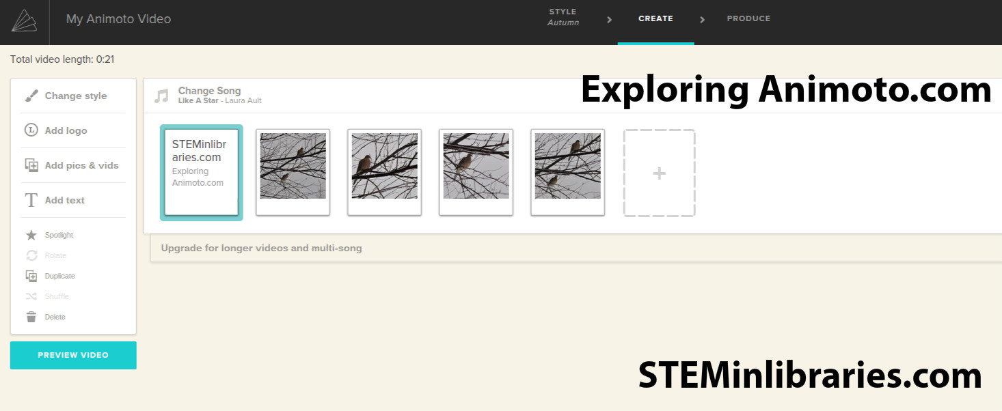Click the My Animoto Video title
This screenshot has width=1002, height=411.
[x=118, y=19]
